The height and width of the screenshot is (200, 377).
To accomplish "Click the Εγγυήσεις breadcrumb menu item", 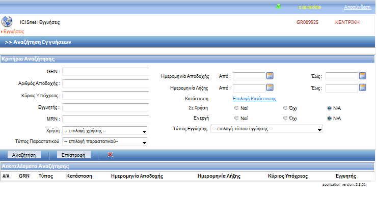I will (x=14, y=32).
